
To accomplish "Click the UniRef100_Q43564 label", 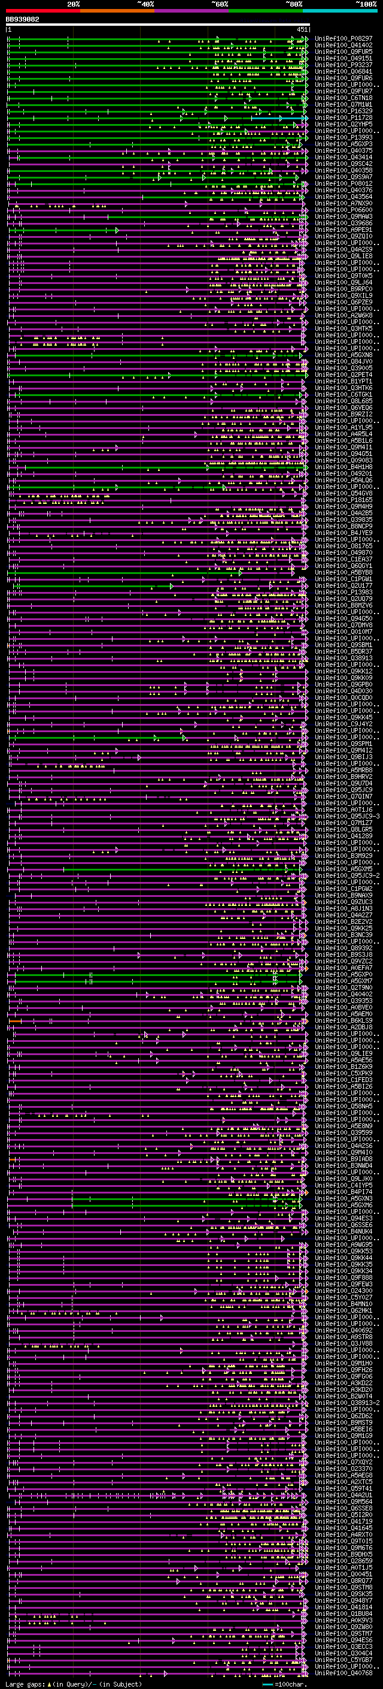I will pyautogui.click(x=344, y=197).
